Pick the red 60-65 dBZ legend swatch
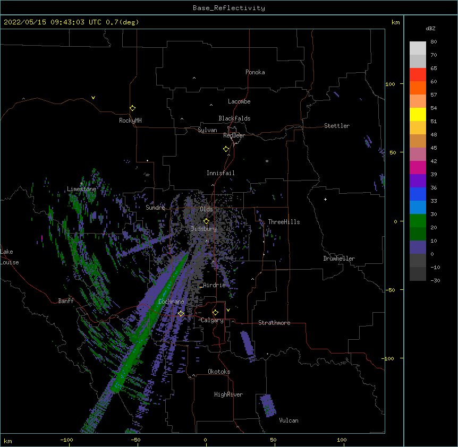The height and width of the screenshot is (447, 458). 418,75
